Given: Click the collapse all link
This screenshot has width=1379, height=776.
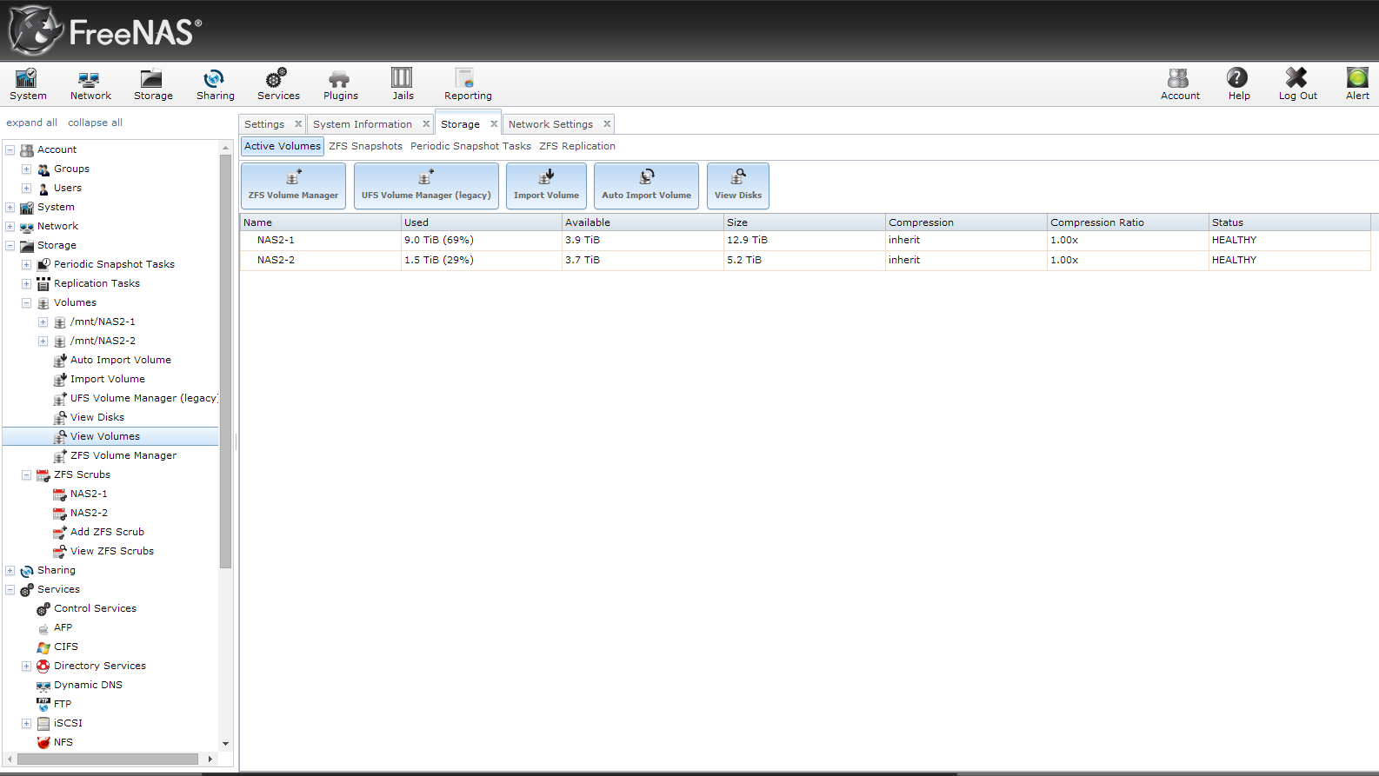Looking at the screenshot, I should point(95,123).
